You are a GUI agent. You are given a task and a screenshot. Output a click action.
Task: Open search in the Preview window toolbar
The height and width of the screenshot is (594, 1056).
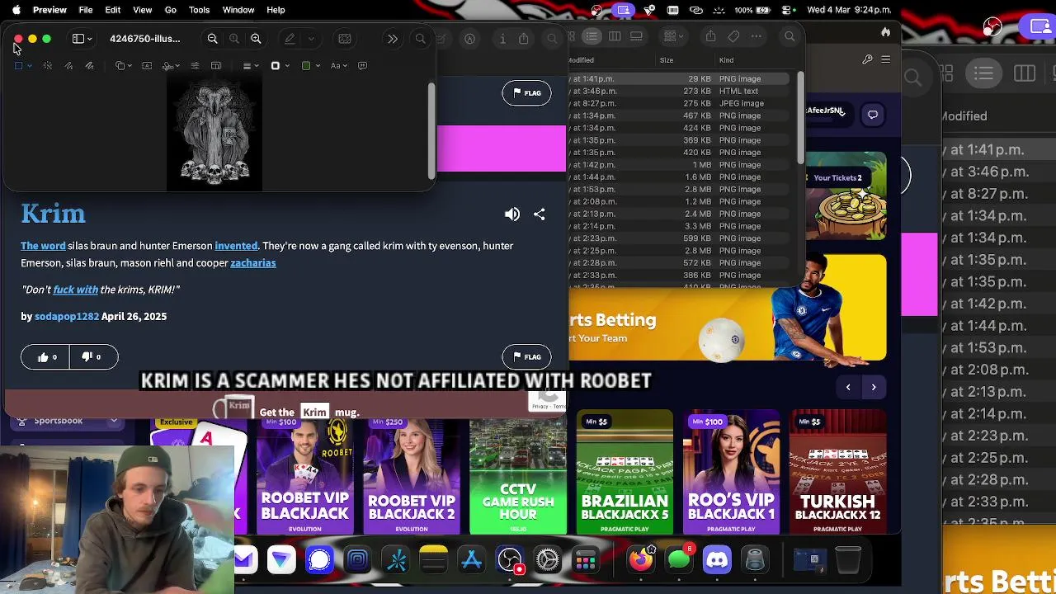point(420,39)
